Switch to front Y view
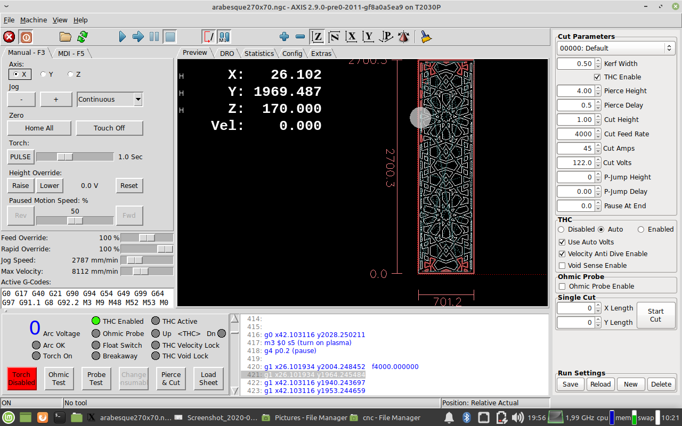Viewport: 682px width, 426px height. (368, 37)
